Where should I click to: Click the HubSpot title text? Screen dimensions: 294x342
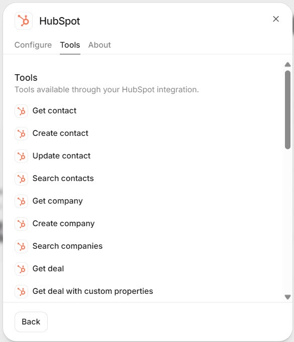[x=59, y=21]
